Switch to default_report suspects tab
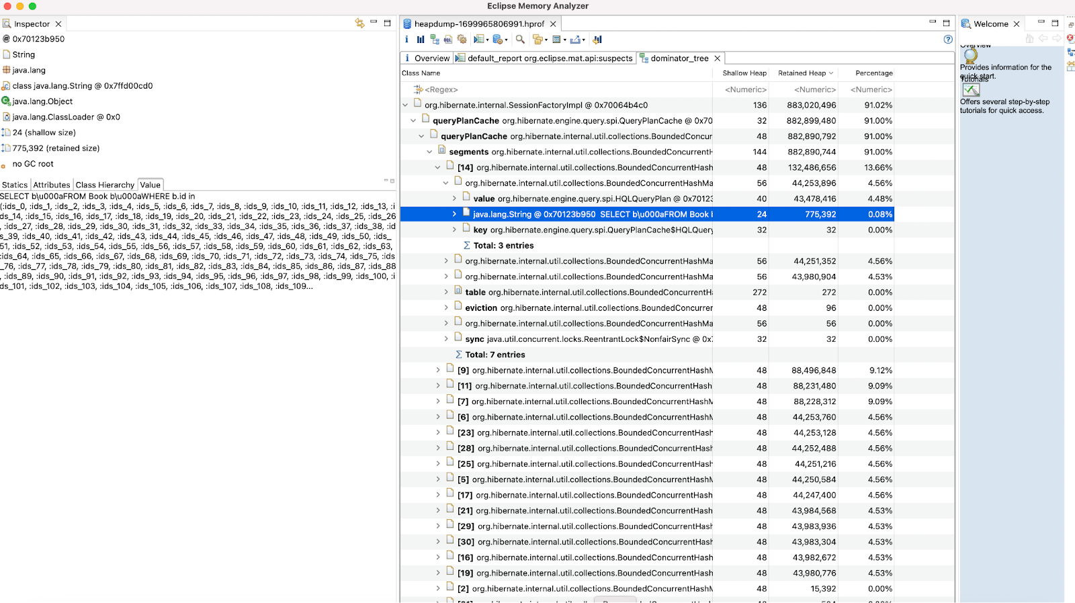This screenshot has width=1075, height=603. click(x=545, y=58)
